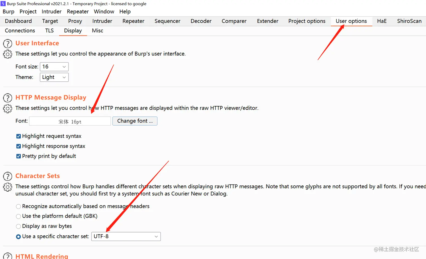The width and height of the screenshot is (426, 259).
Task: Switch to the Extender tab
Action: [x=267, y=21]
